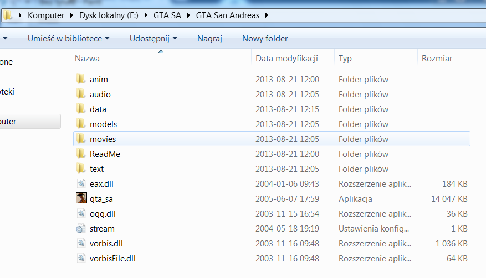This screenshot has width=486, height=278.
Task: Click the address bar folder icon
Action: (8, 15)
